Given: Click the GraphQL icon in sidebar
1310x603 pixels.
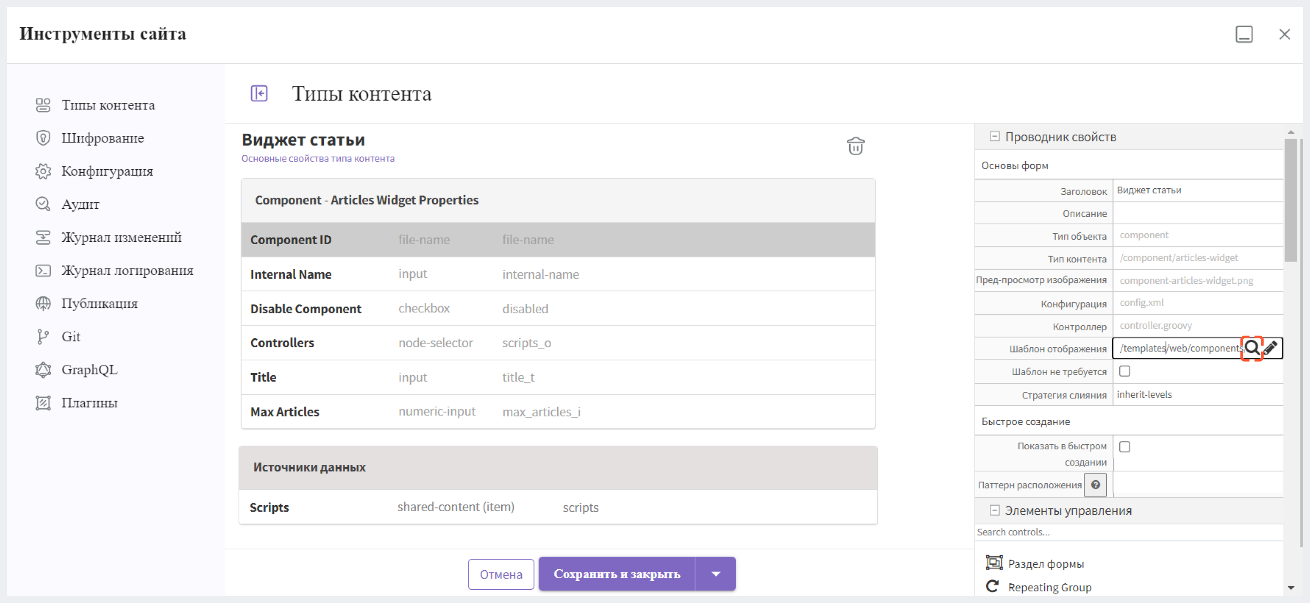Looking at the screenshot, I should point(43,370).
